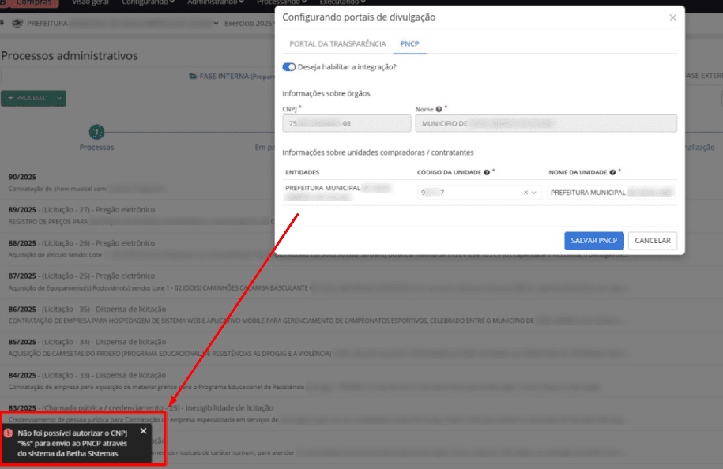723x469 pixels.
Task: Click help icon next to Código da Unidade
Action: pyautogui.click(x=487, y=171)
